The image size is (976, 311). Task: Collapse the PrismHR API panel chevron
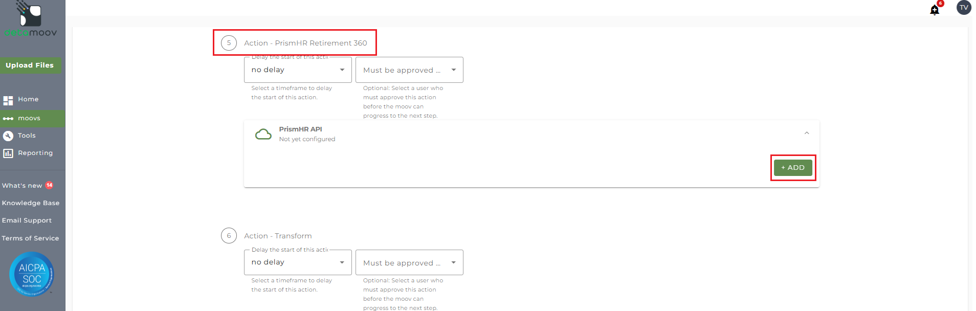tap(807, 133)
